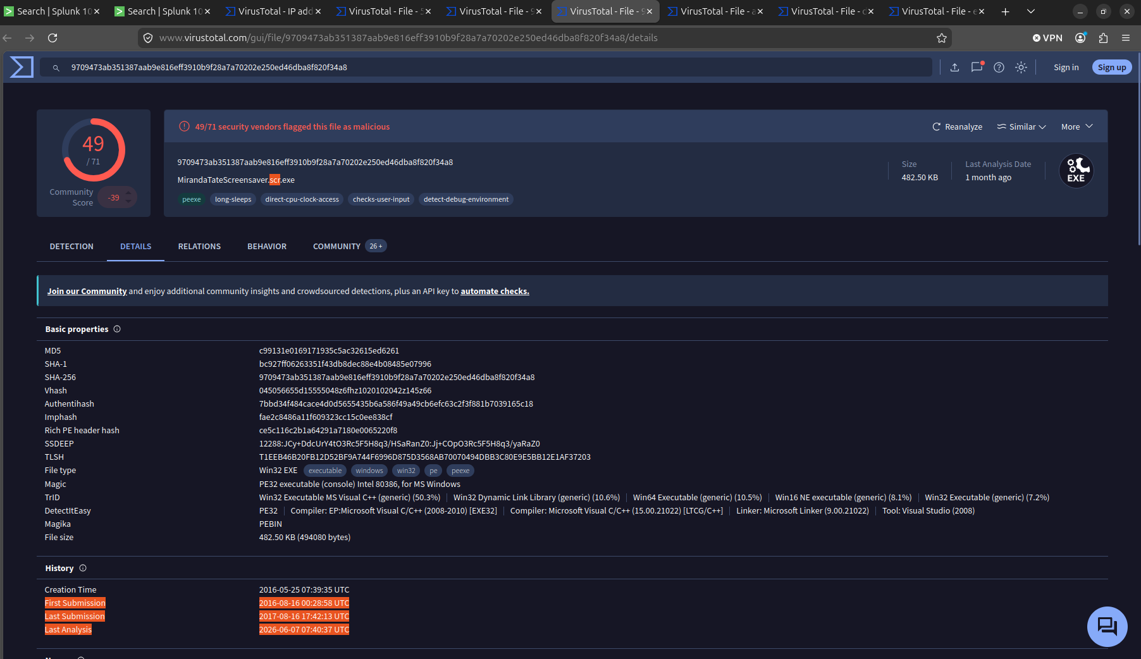Follow the Join our Community link
The width and height of the screenshot is (1141, 659).
click(x=87, y=291)
